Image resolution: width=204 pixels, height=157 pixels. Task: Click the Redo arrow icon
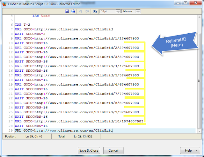coord(87,11)
